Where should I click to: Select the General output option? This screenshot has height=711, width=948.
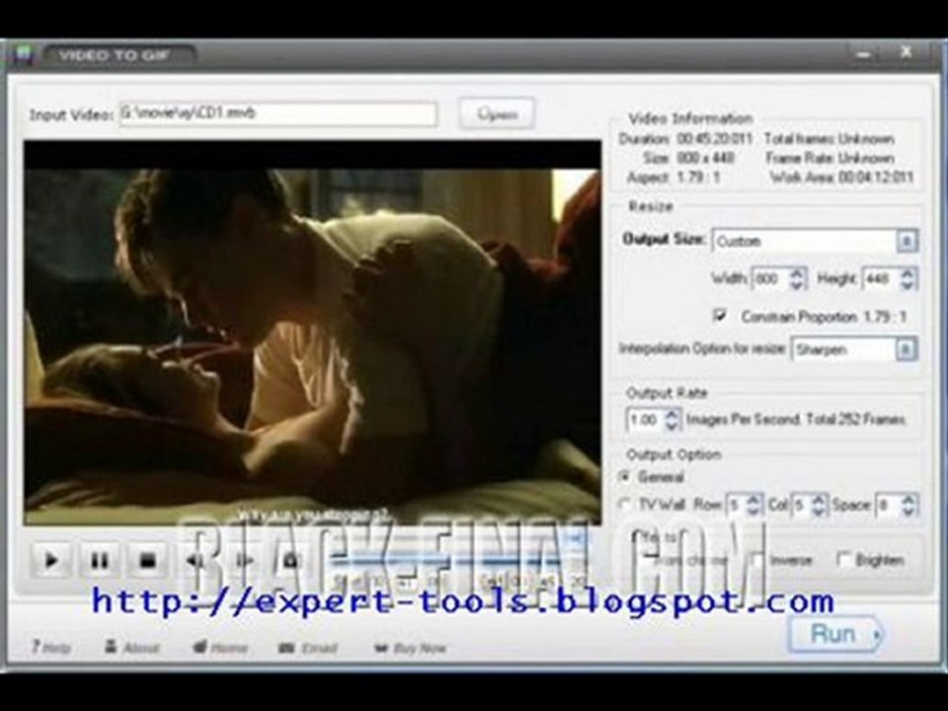point(625,476)
